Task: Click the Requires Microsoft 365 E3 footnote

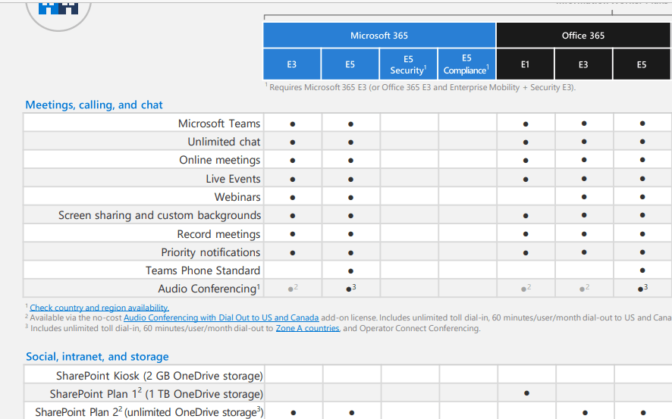Action: click(420, 87)
